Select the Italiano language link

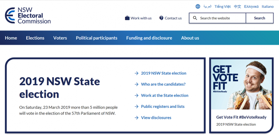pos(267,6)
